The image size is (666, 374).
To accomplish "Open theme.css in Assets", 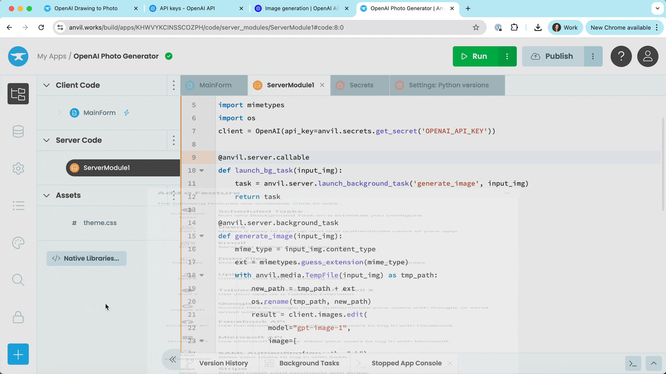I will [100, 223].
